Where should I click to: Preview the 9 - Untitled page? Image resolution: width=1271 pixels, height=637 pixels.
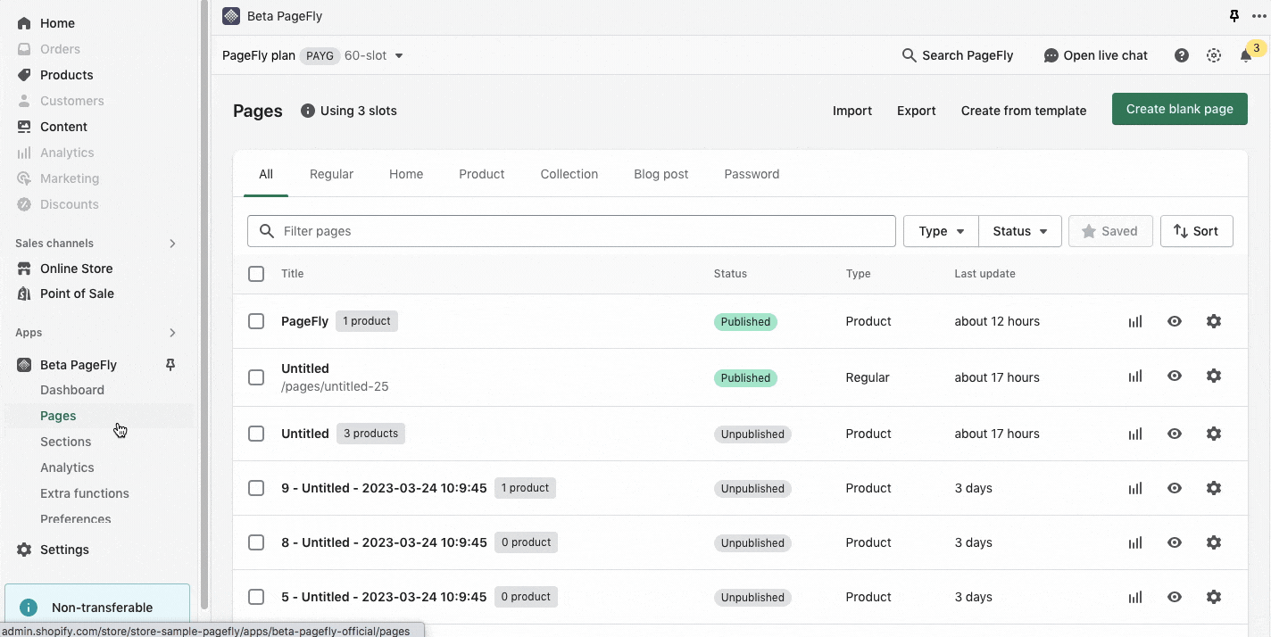[1175, 488]
